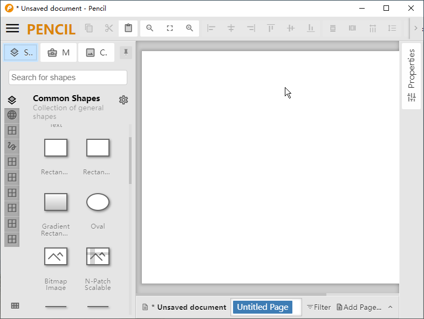
Task: Select the globe web collection icon
Action: pyautogui.click(x=12, y=115)
